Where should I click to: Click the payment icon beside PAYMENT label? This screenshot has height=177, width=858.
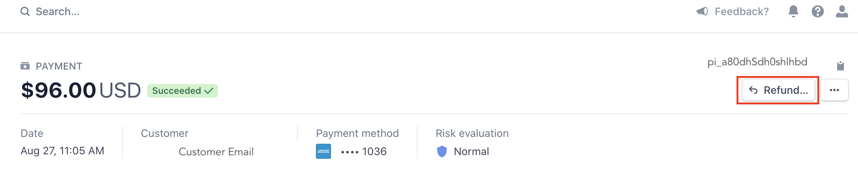(x=25, y=66)
